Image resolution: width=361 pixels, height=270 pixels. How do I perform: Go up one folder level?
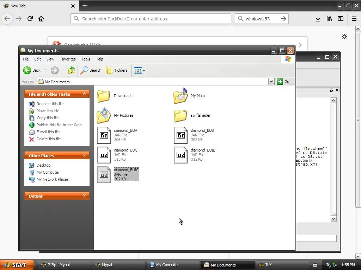[71, 70]
